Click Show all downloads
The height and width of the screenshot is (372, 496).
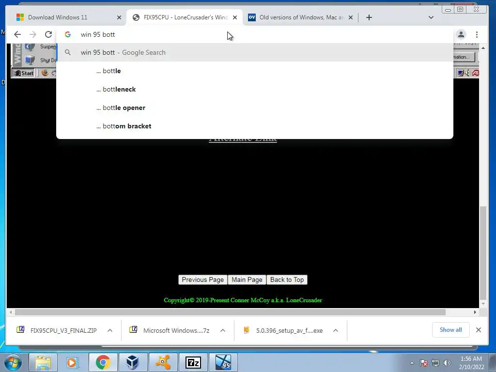(451, 330)
